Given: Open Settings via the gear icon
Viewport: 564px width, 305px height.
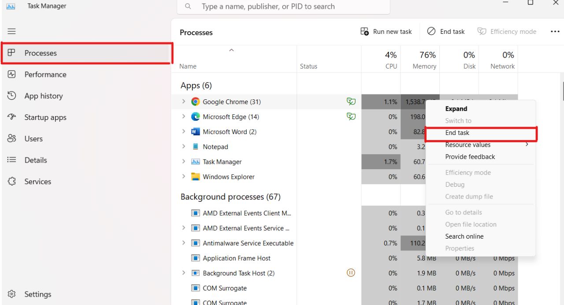Looking at the screenshot, I should 12,294.
